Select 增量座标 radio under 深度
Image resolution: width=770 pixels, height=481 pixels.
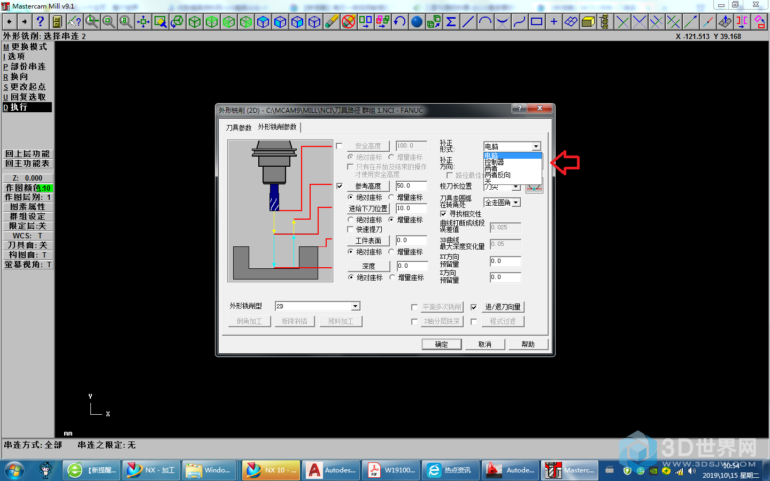[392, 277]
